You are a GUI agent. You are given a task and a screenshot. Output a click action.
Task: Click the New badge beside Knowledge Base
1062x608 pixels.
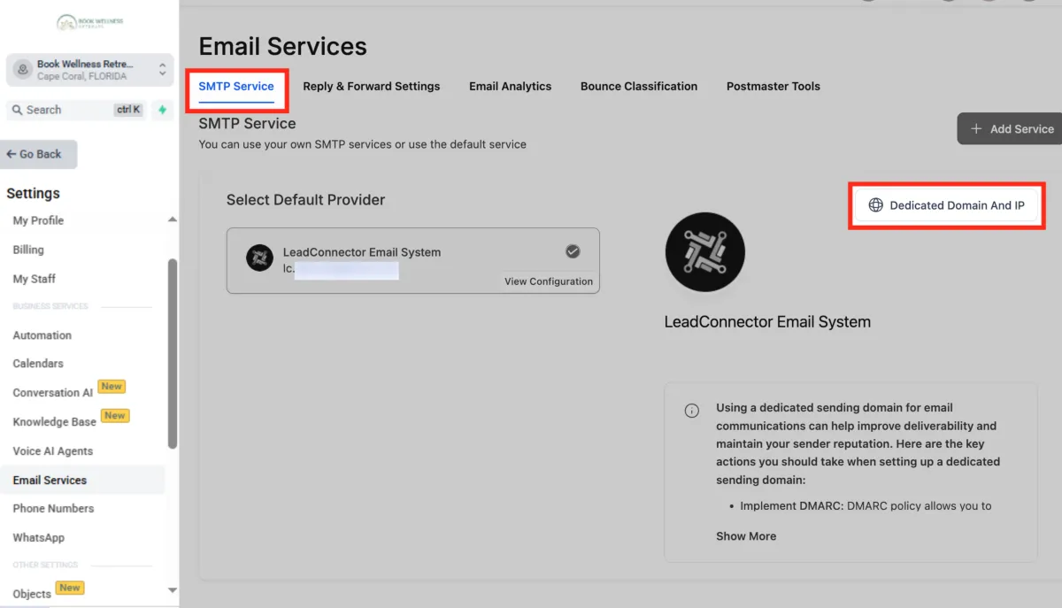(115, 416)
